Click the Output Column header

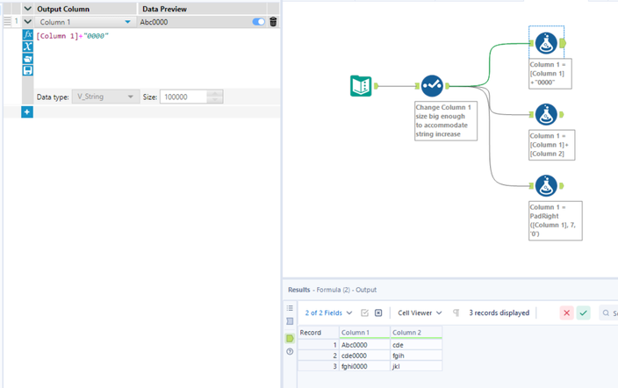(x=63, y=9)
